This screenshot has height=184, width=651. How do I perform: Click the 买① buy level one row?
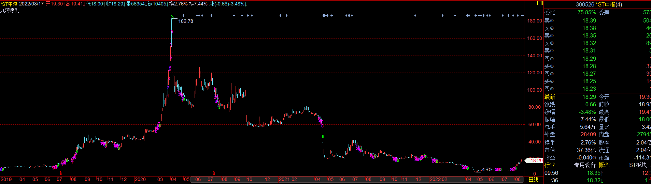[597, 59]
